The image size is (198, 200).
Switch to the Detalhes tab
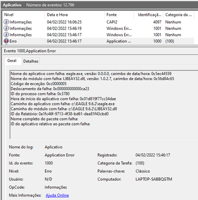click(31, 61)
